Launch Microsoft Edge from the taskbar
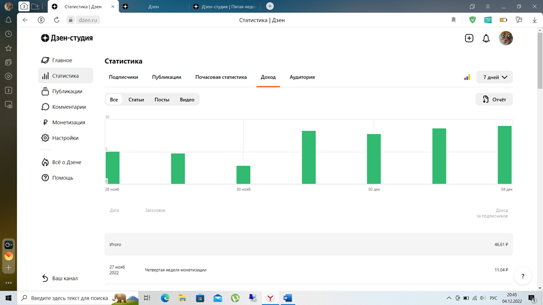 165,298
